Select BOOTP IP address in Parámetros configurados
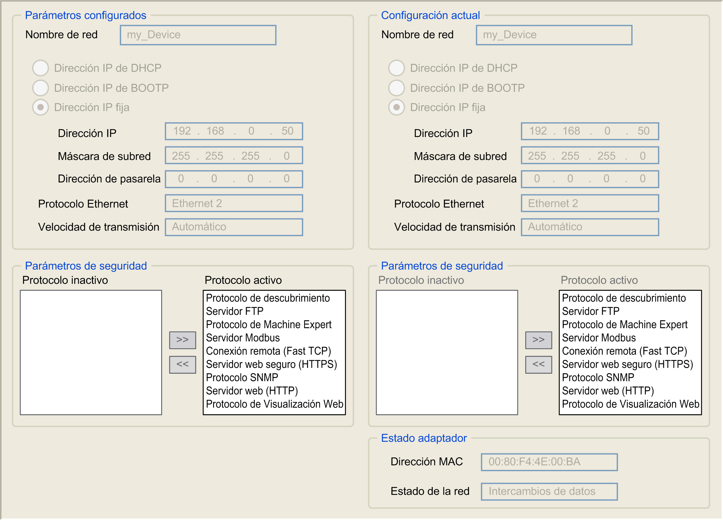 pyautogui.click(x=41, y=87)
